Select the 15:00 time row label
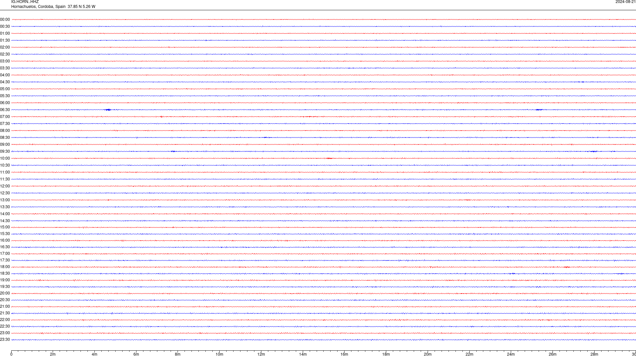 5,227
